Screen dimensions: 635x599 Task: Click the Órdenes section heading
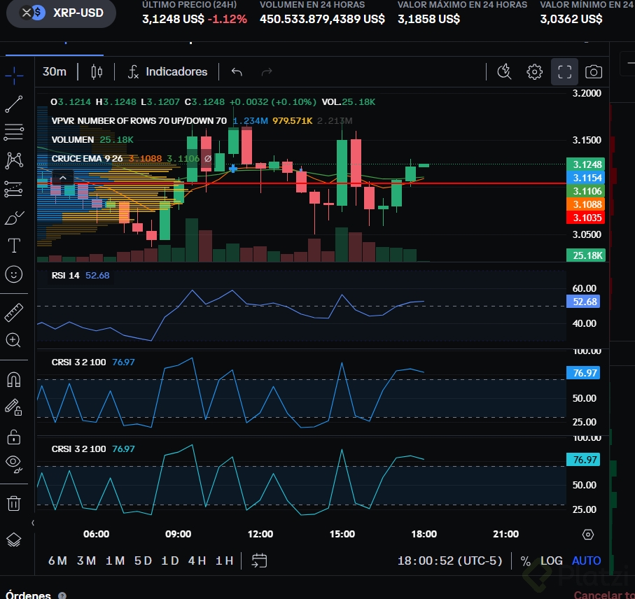pos(28,595)
